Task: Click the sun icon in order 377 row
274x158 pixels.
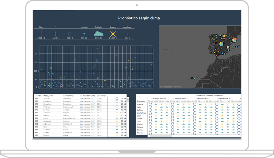Action: [x=117, y=112]
